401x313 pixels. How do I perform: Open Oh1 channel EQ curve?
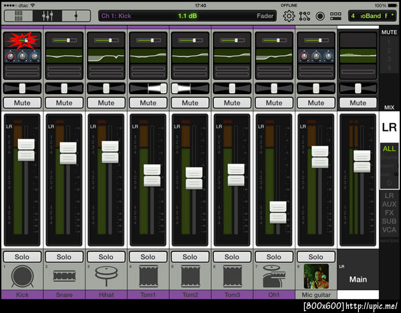pos(274,56)
